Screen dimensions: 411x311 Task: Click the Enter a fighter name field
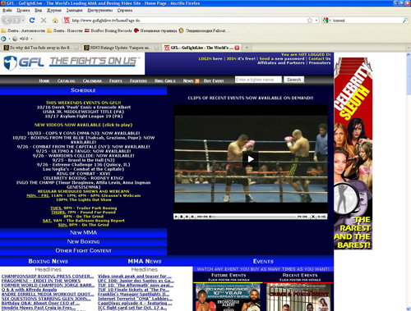pyautogui.click(x=258, y=80)
